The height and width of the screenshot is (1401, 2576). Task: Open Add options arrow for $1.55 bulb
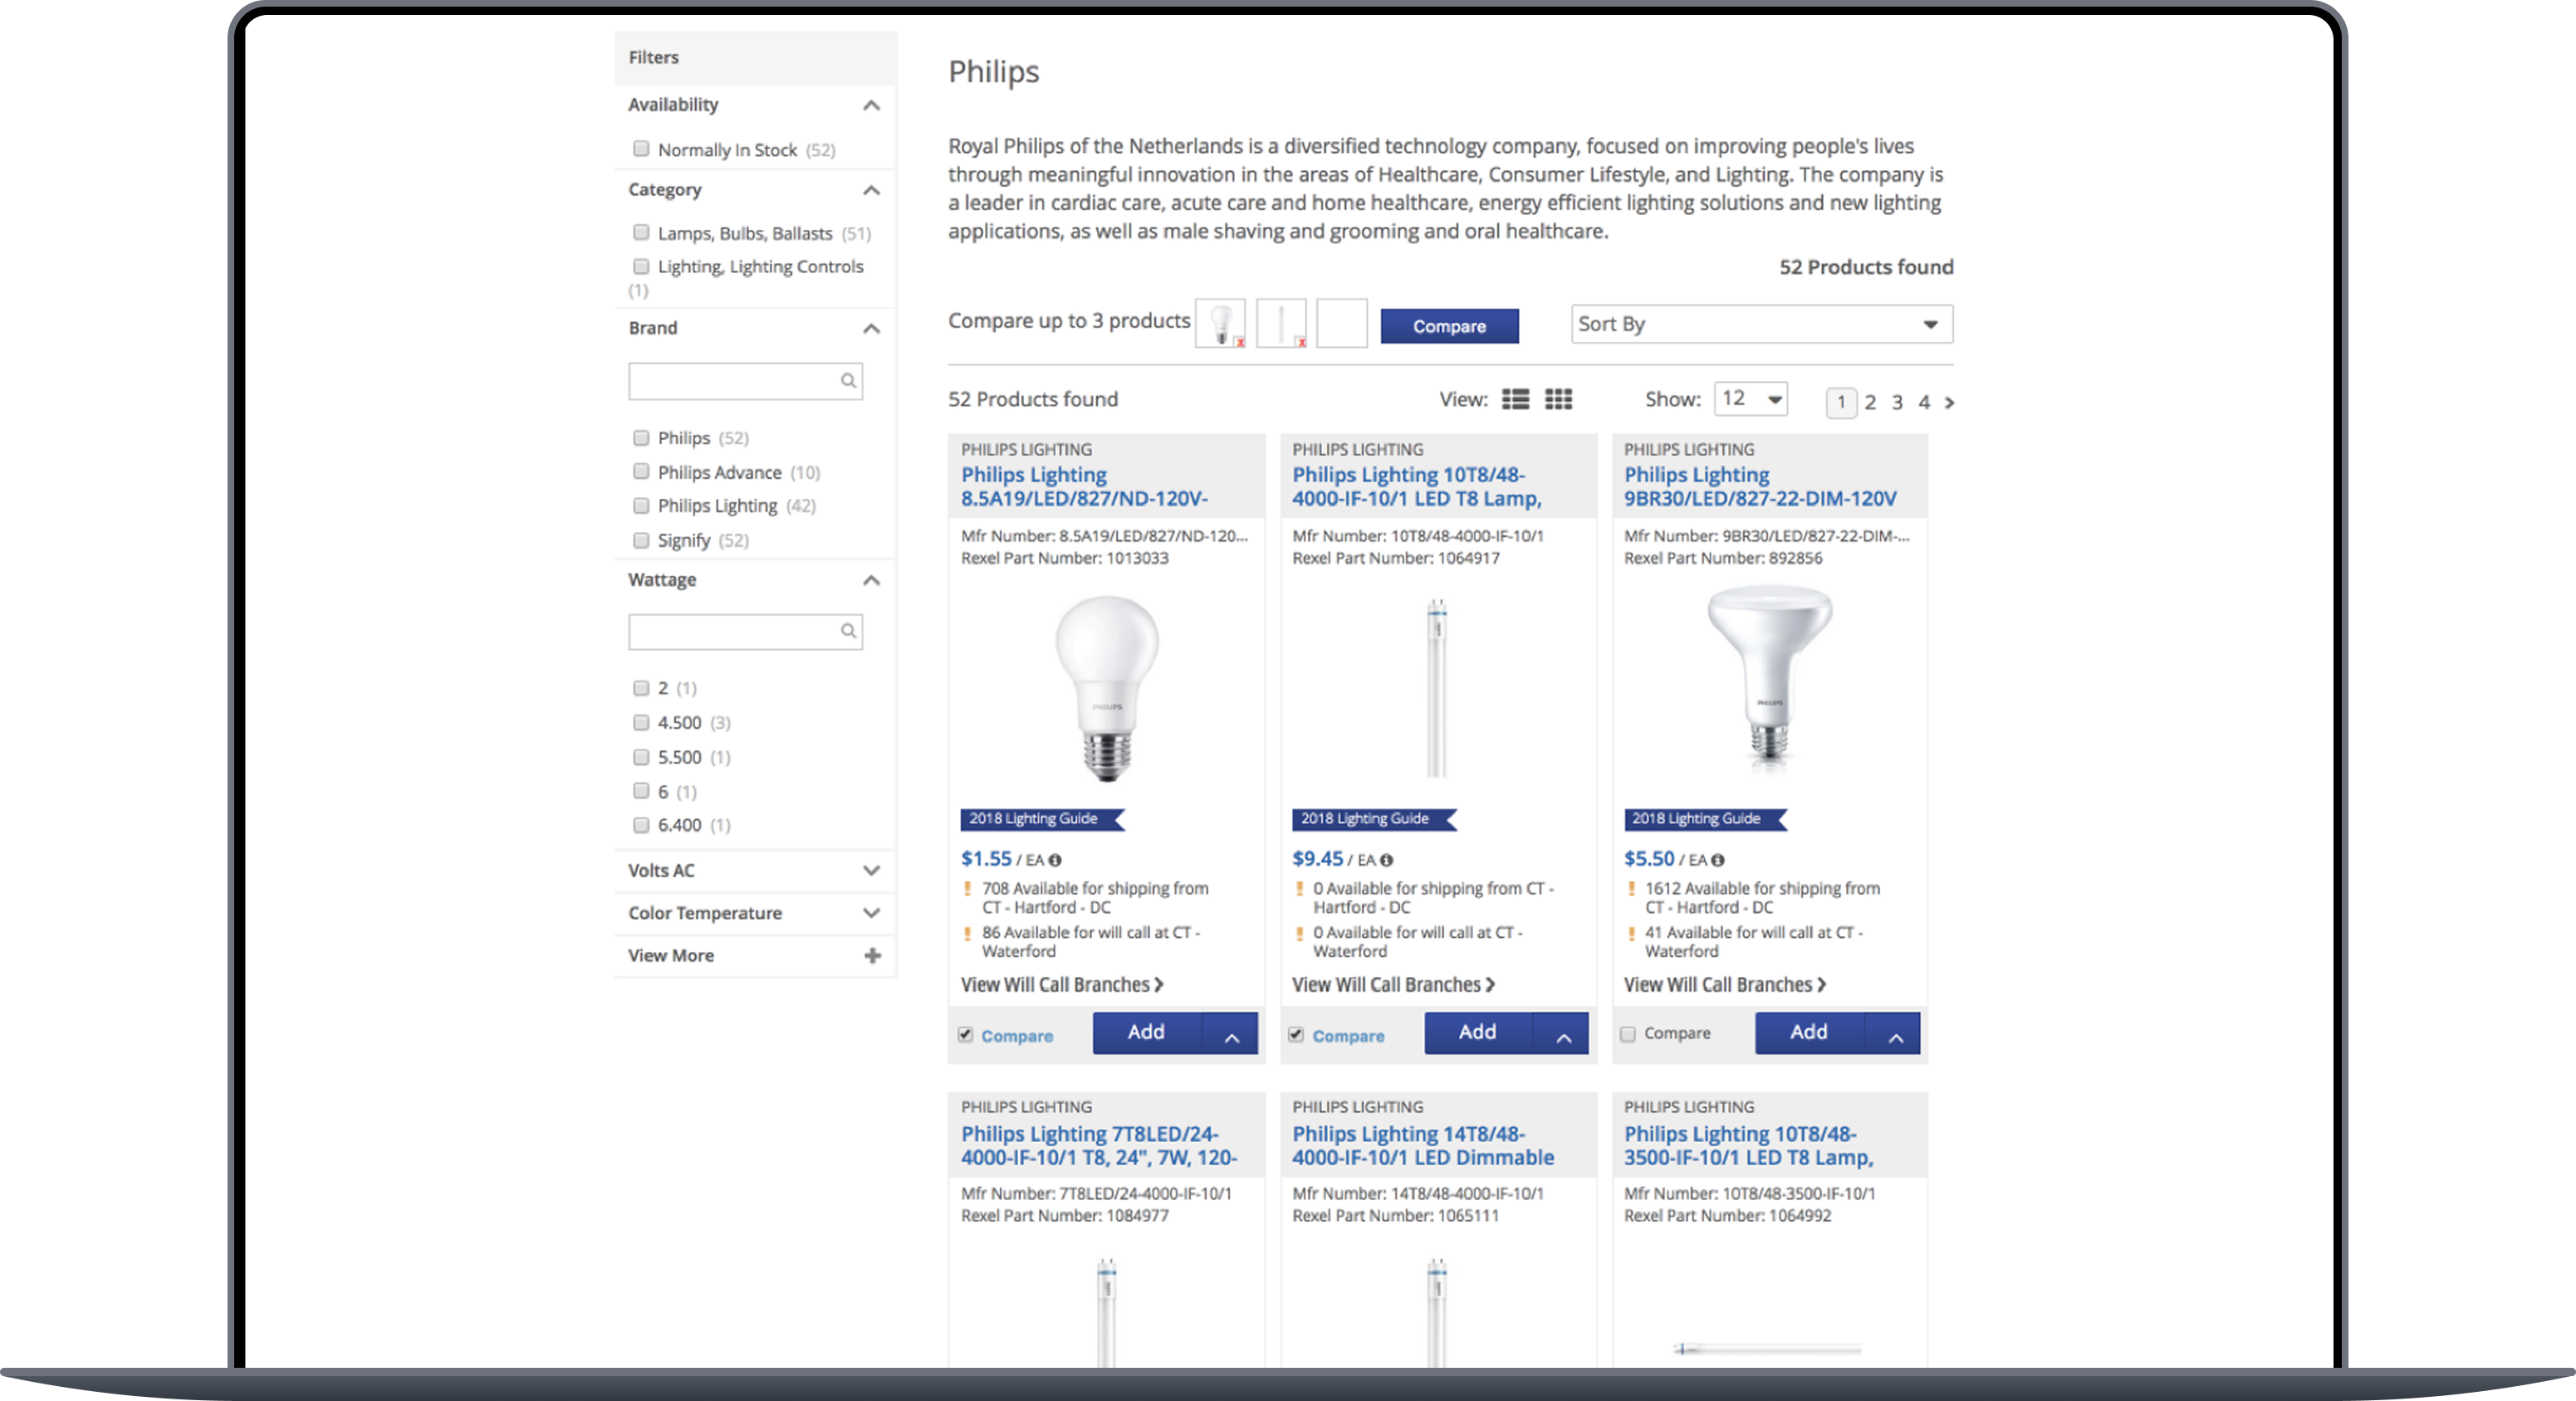(x=1231, y=1033)
